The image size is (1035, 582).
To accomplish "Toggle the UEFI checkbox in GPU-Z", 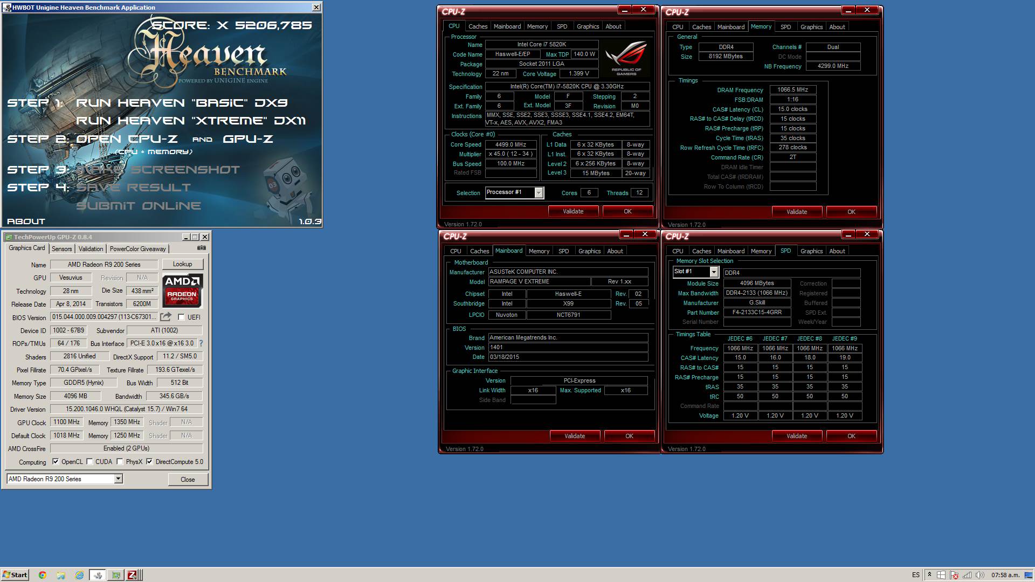I will pyautogui.click(x=181, y=317).
